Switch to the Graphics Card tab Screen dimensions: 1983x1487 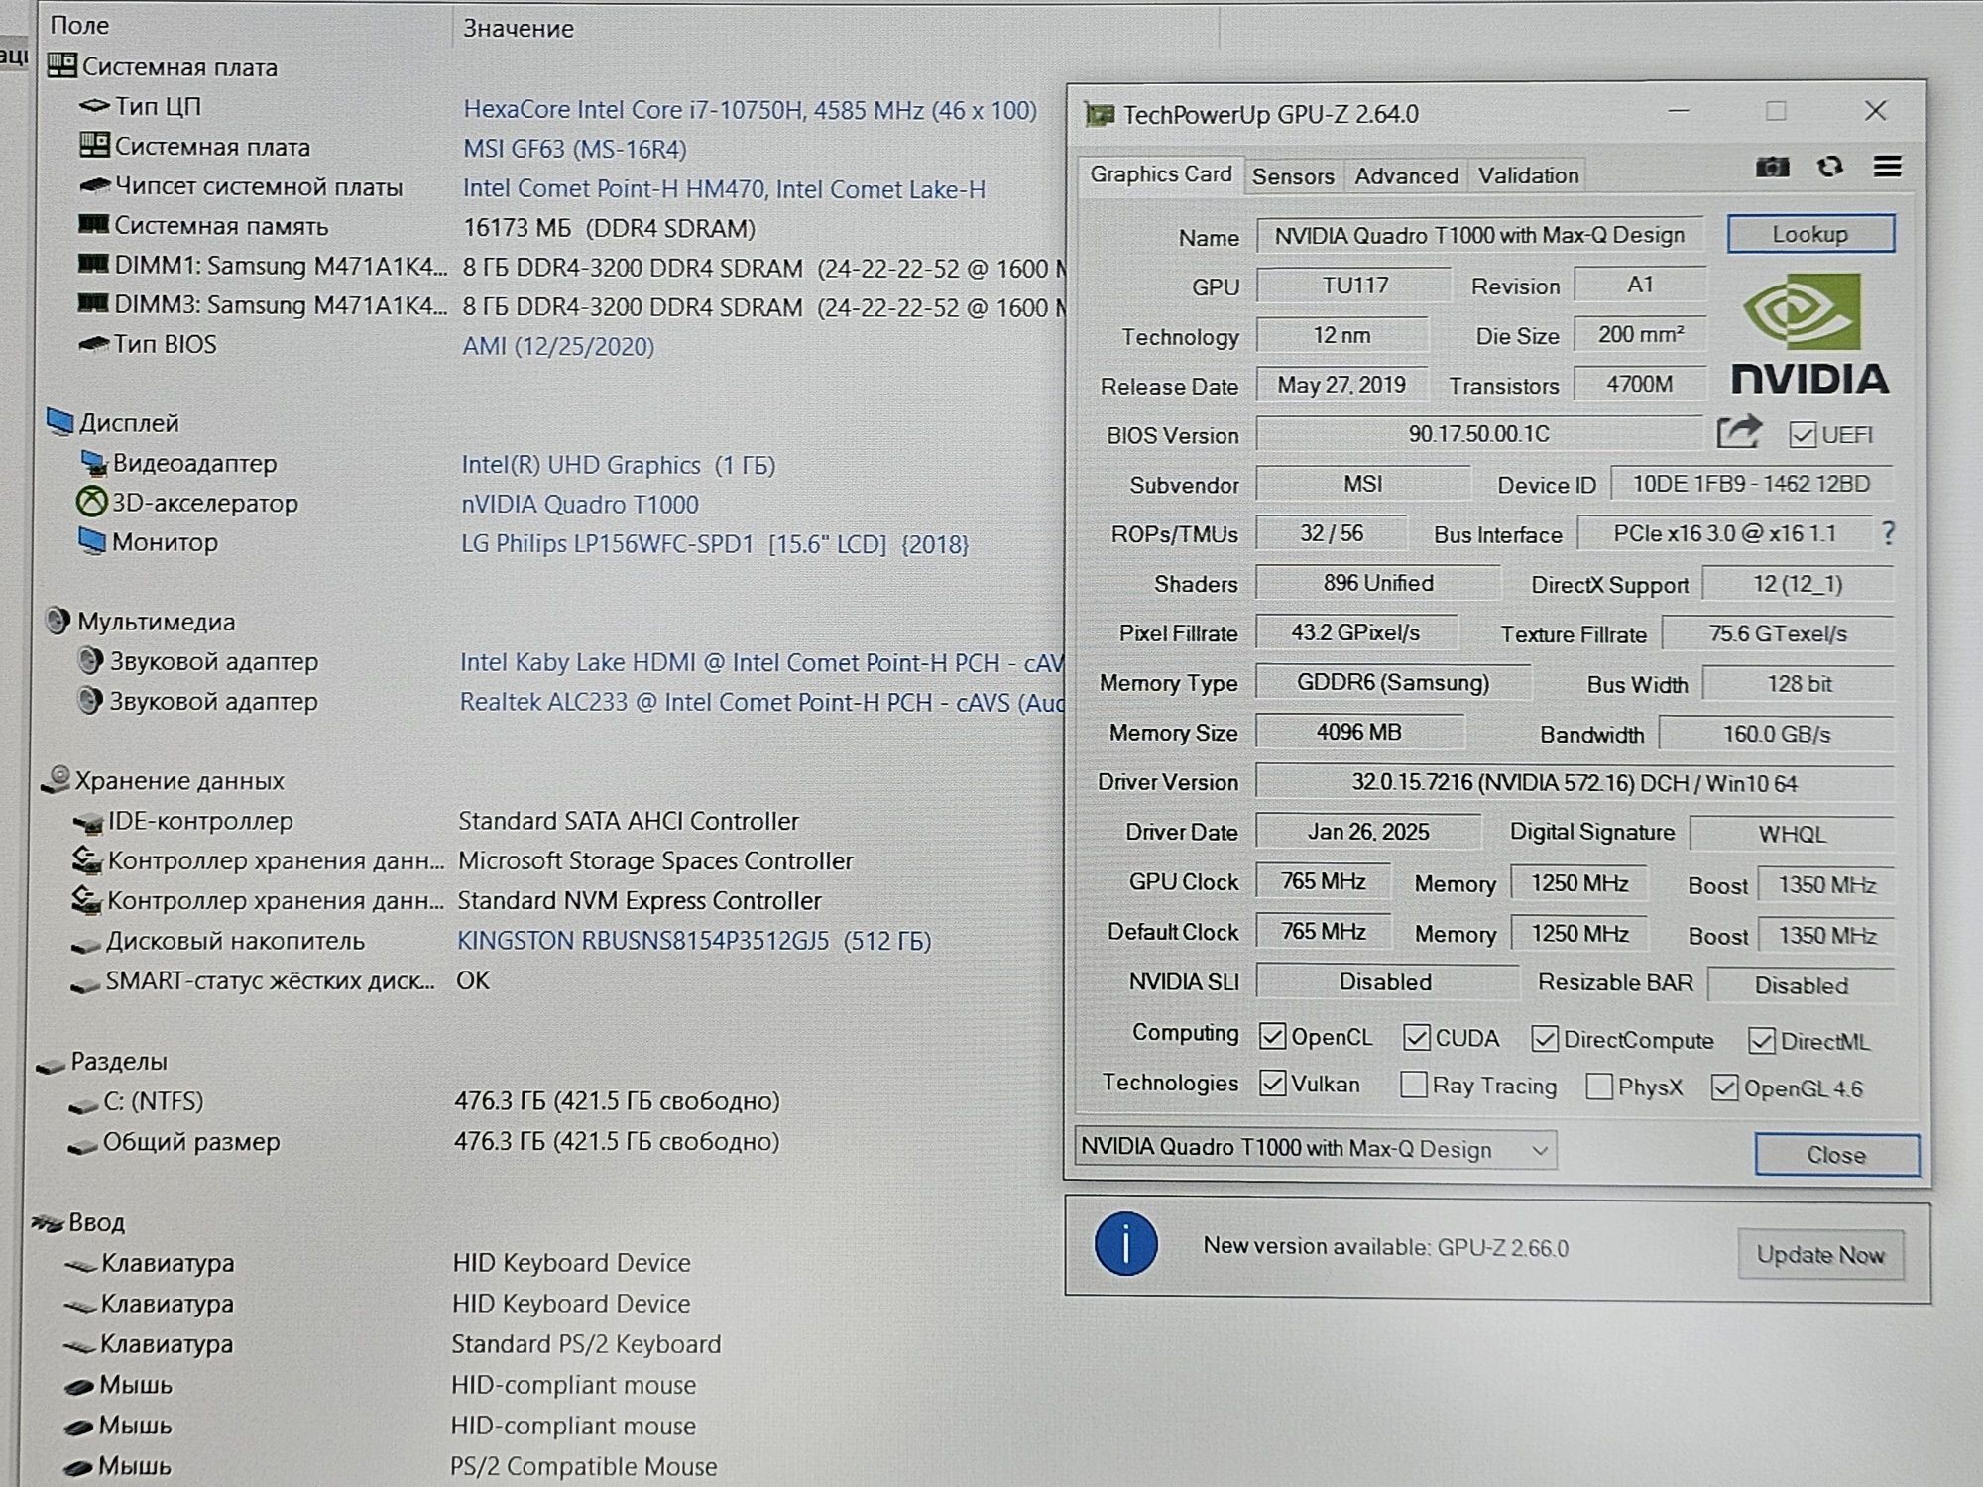pyautogui.click(x=1160, y=174)
